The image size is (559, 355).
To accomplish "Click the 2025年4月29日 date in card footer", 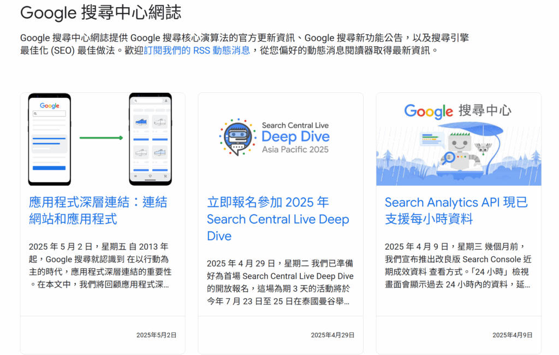I will 332,335.
